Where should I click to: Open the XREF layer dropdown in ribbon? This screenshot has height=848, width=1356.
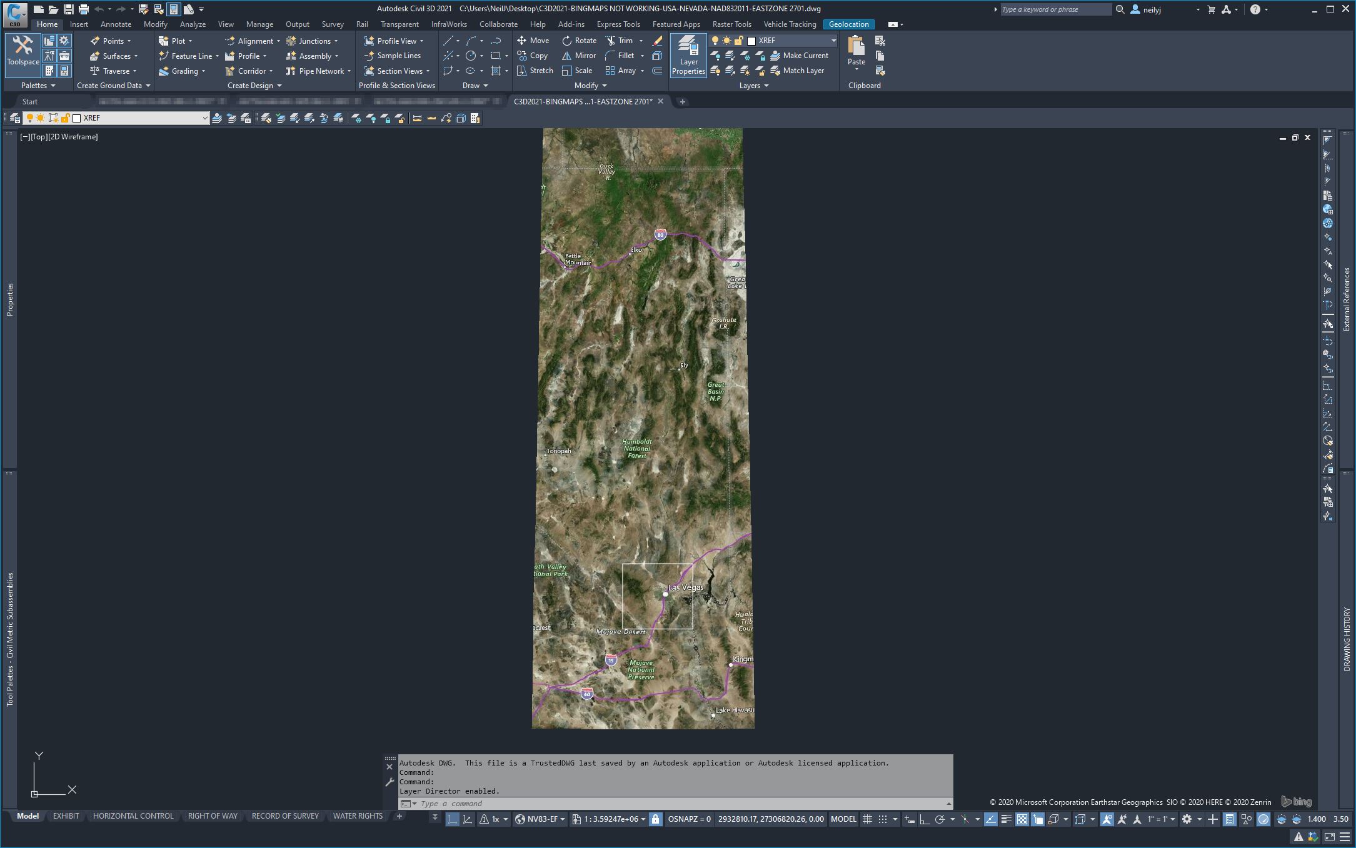(x=833, y=41)
